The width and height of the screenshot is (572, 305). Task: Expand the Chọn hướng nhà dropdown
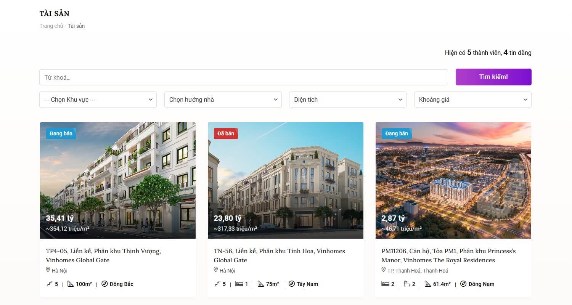click(223, 100)
